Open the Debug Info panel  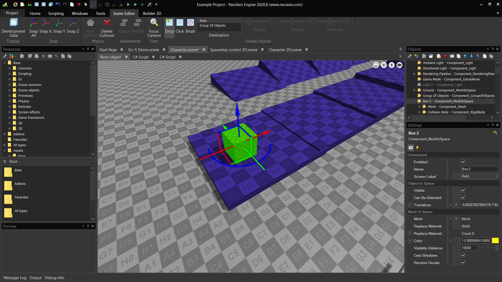[x=54, y=278]
